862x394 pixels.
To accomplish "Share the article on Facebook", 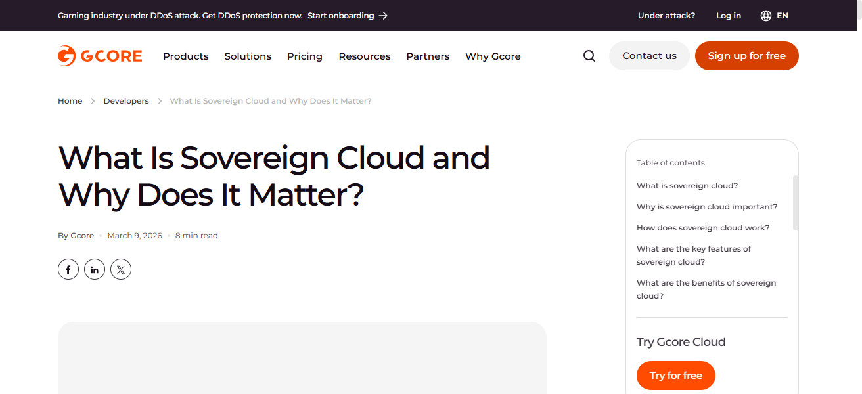I will tap(68, 269).
